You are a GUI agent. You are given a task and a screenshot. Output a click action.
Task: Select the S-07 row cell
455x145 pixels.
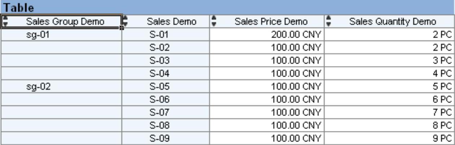coord(159,112)
